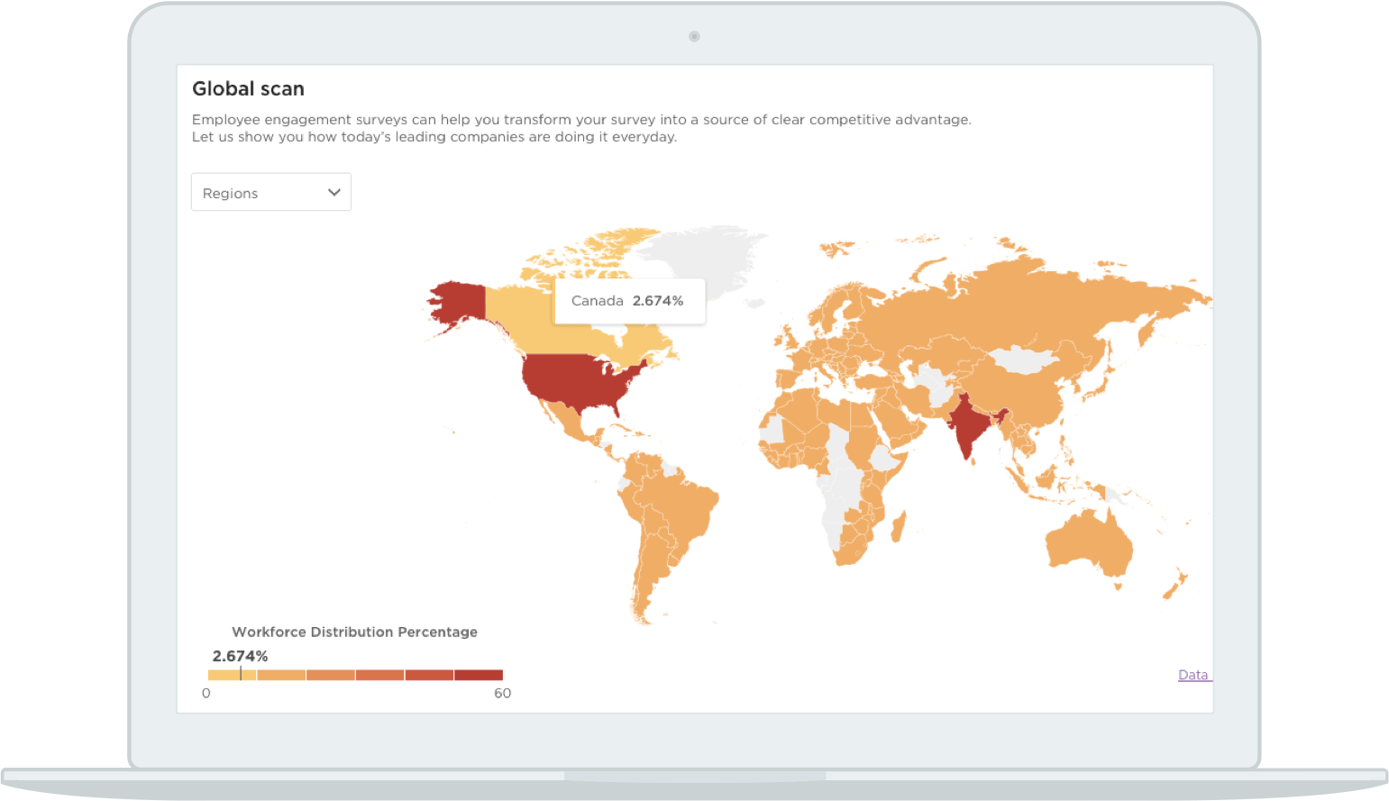Click the chevron arrow in Regions selector

[334, 193]
